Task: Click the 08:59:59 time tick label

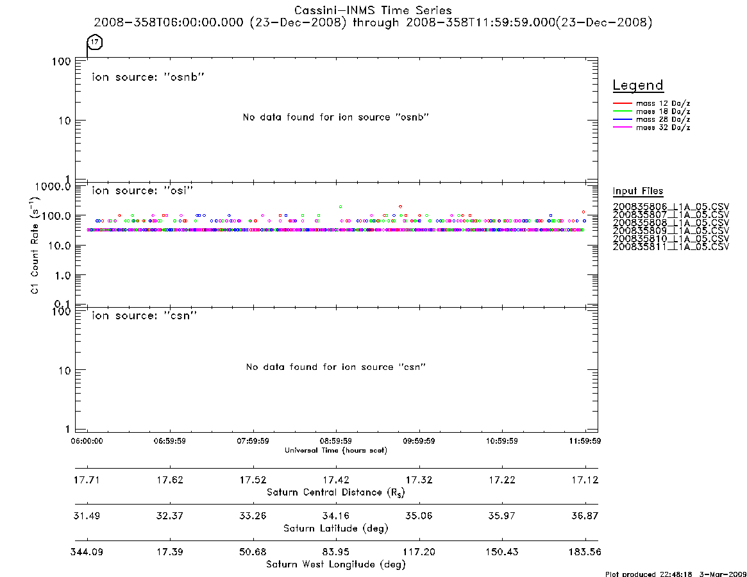Action: [336, 441]
